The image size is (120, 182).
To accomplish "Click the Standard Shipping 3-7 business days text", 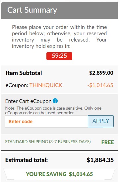I will click(48, 142).
